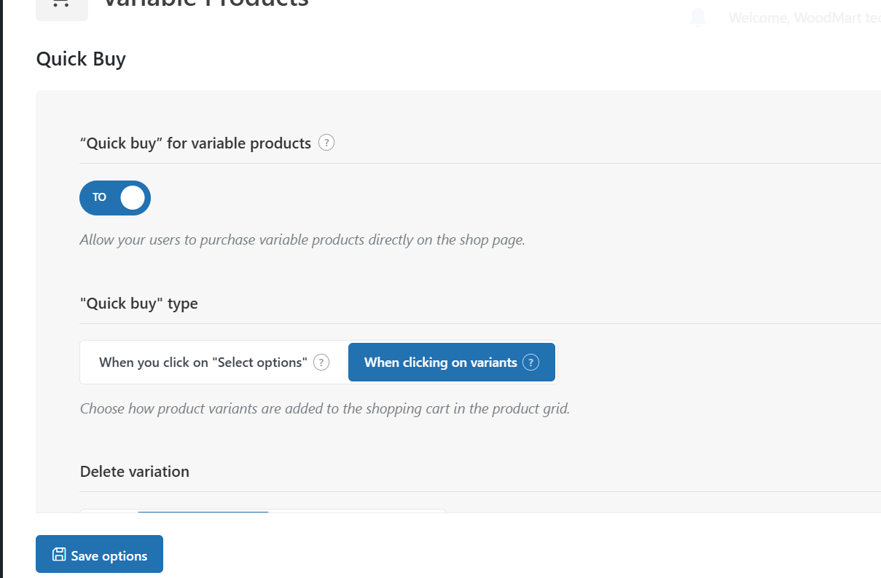Click the "Quick buy" type field label

(138, 304)
